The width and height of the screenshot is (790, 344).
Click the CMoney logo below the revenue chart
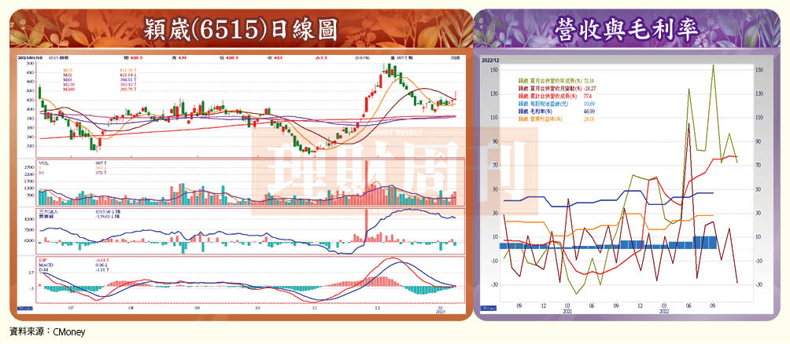tap(488, 308)
